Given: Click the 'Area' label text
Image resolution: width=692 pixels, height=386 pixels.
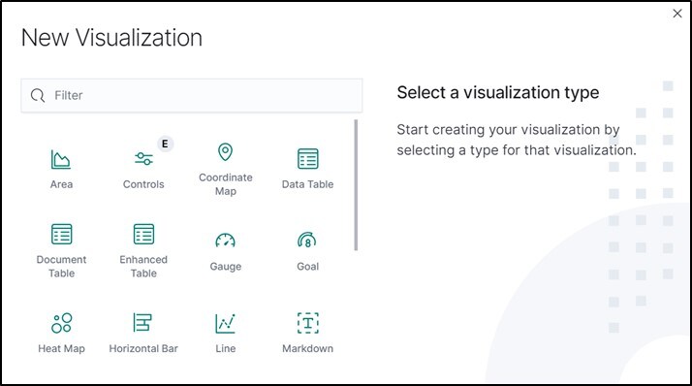Looking at the screenshot, I should 61,184.
